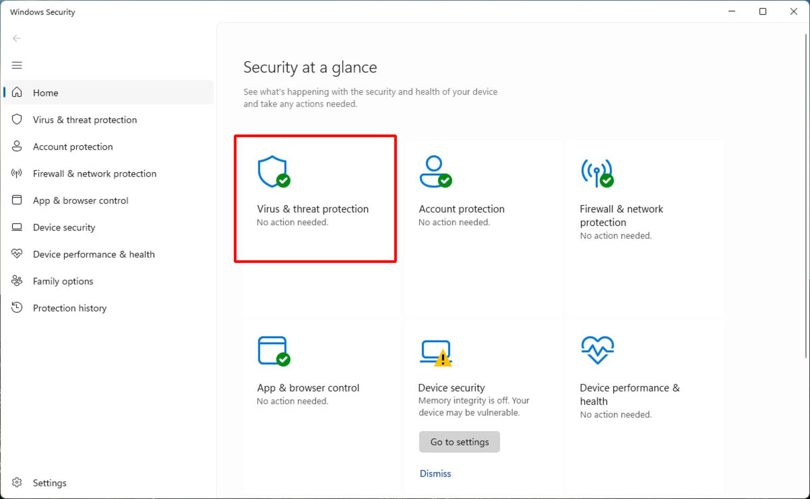Click the Account protection tile title
This screenshot has height=499, width=810.
tap(462, 209)
